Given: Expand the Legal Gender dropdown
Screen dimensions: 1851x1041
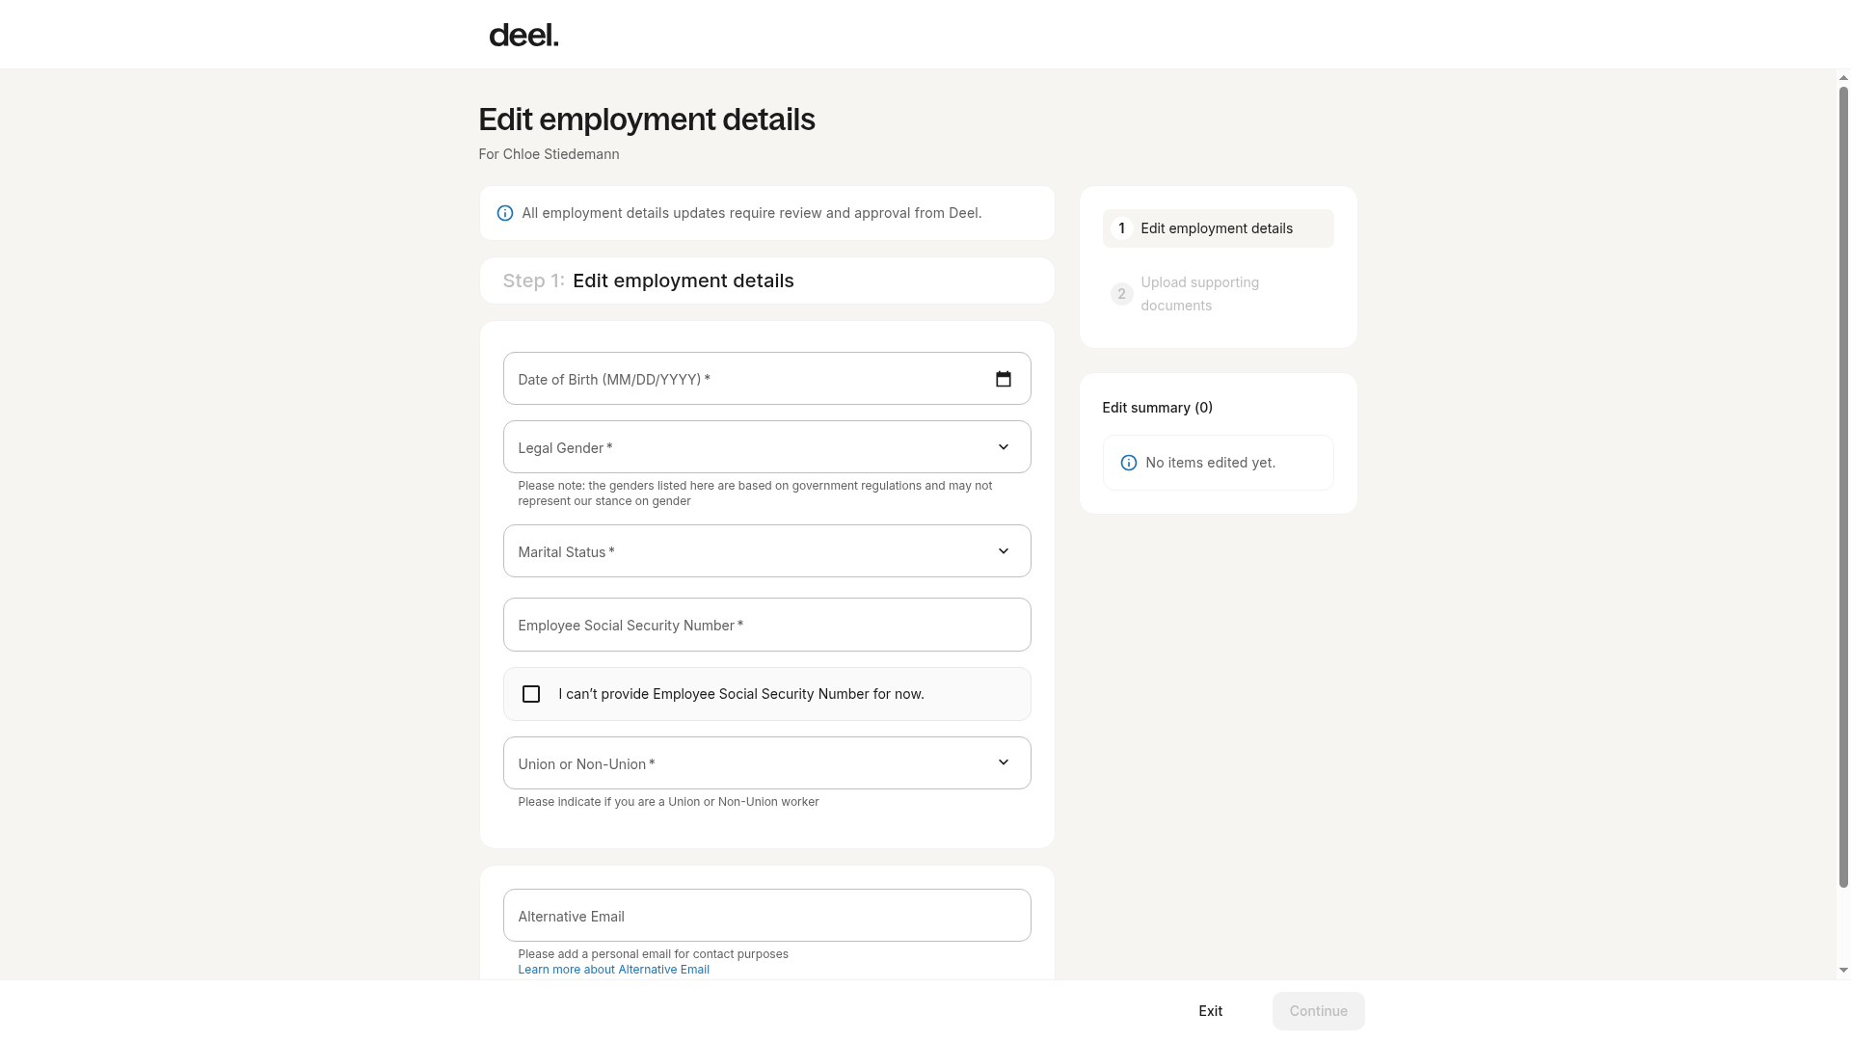Looking at the screenshot, I should (x=766, y=447).
